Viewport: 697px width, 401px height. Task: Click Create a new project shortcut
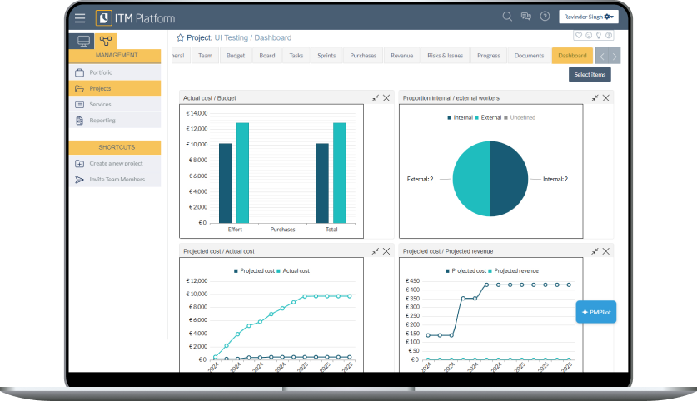coord(116,163)
